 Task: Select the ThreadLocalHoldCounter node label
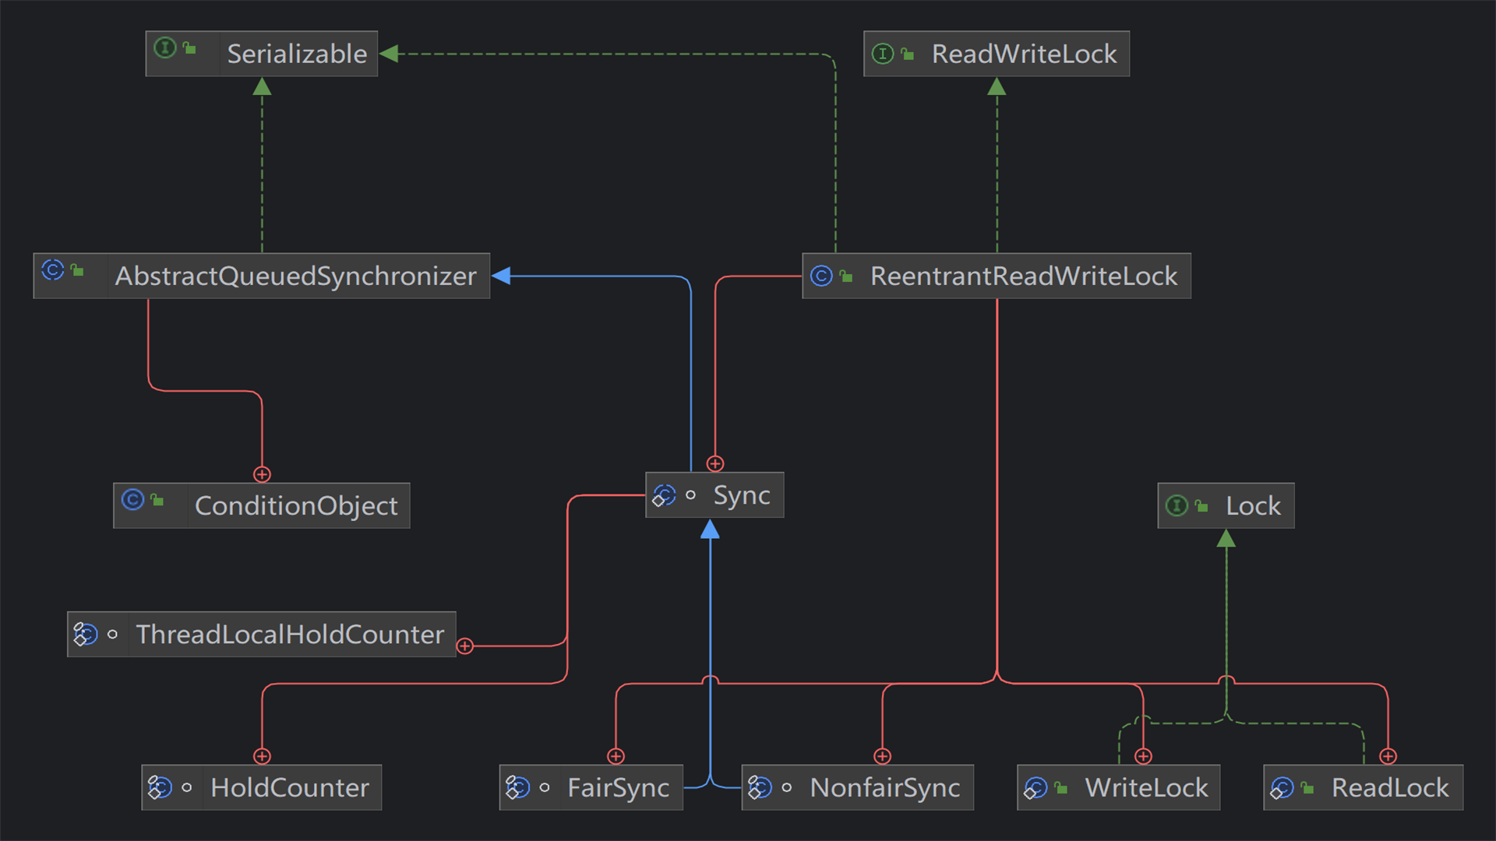(290, 635)
